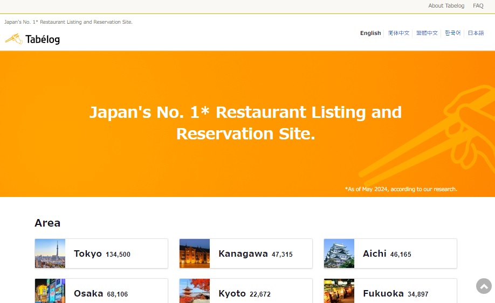Viewport: 495px width, 303px height.
Task: Click the 'As of May 2024' footnote text
Action: pos(401,189)
